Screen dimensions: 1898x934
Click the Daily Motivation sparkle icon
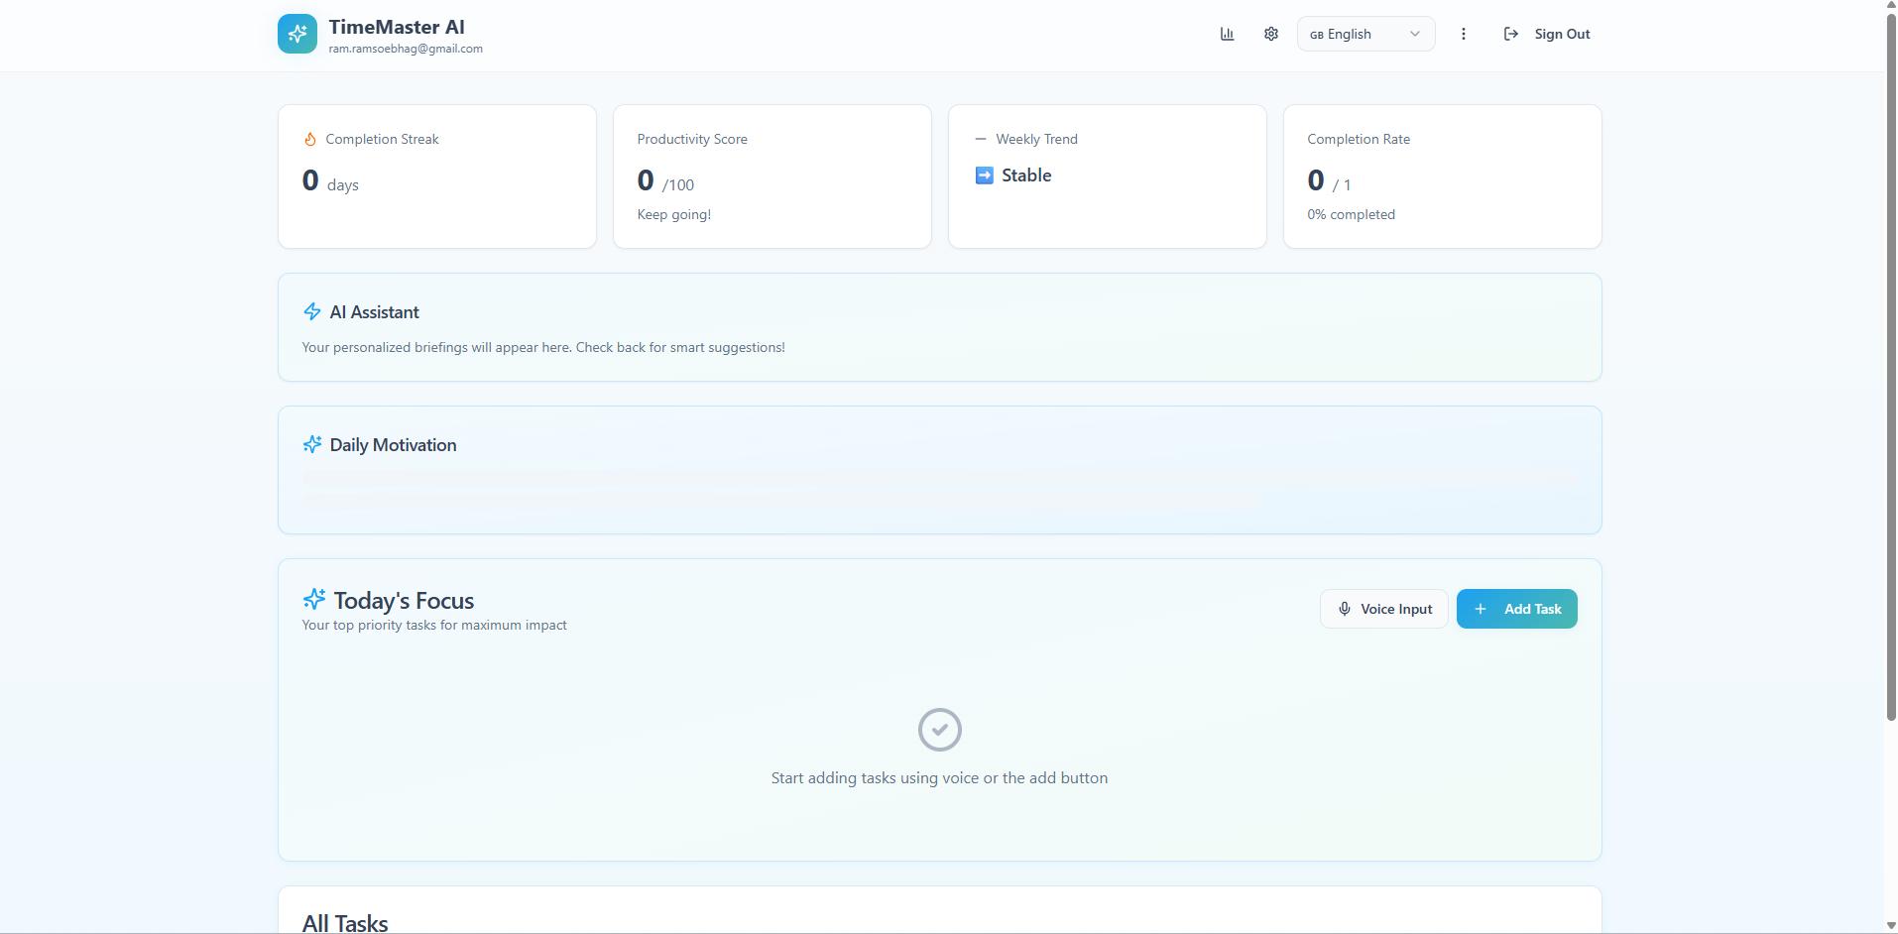tap(311, 445)
